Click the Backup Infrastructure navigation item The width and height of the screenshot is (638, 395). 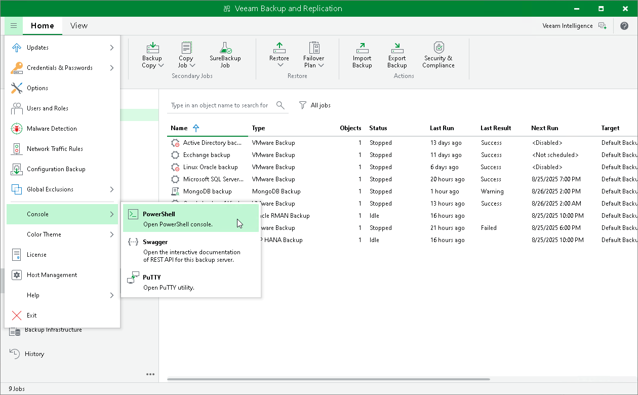pos(53,330)
